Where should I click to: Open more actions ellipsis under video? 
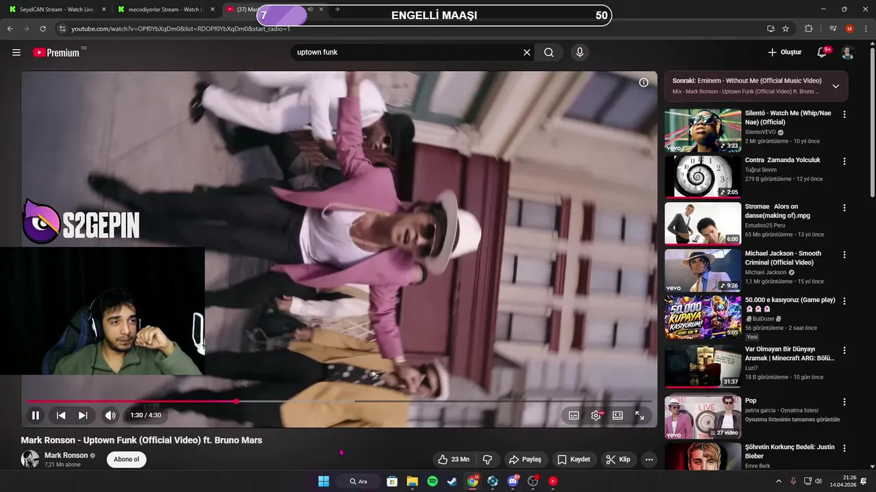pos(649,459)
